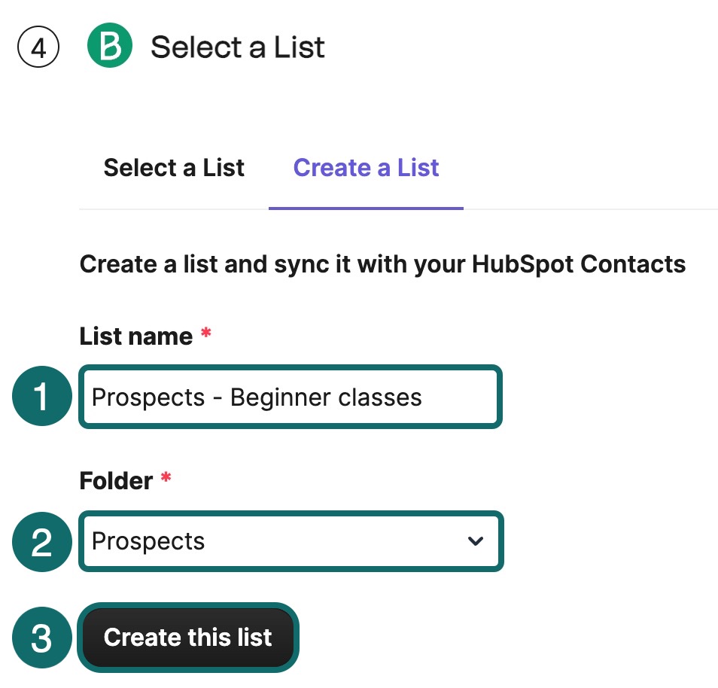Click inside the List name text field
The height and width of the screenshot is (688, 718).
pyautogui.click(x=291, y=397)
